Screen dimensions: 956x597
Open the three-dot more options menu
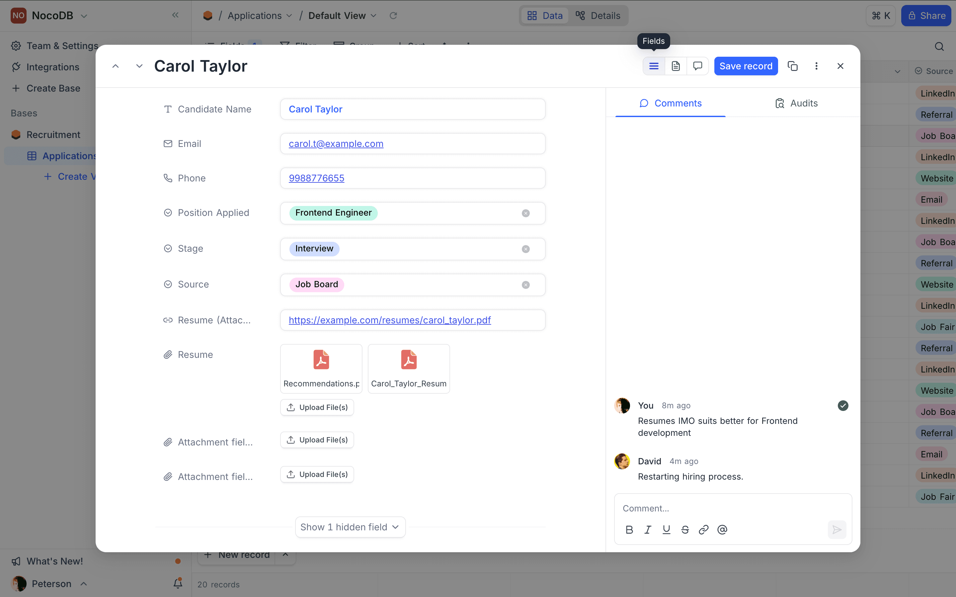816,66
